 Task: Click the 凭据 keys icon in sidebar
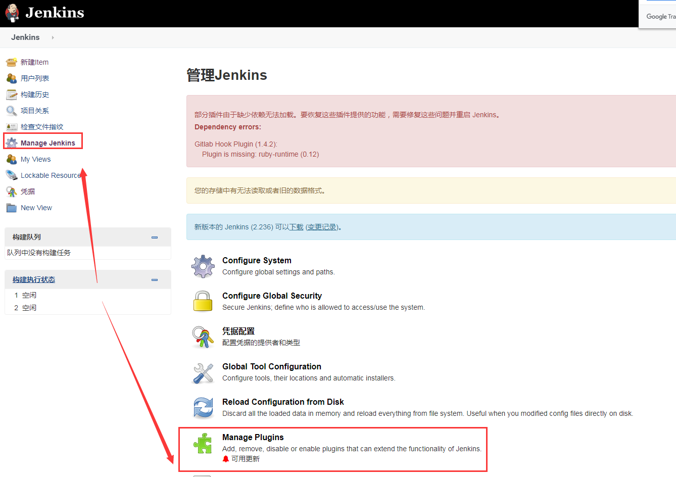[x=12, y=192]
